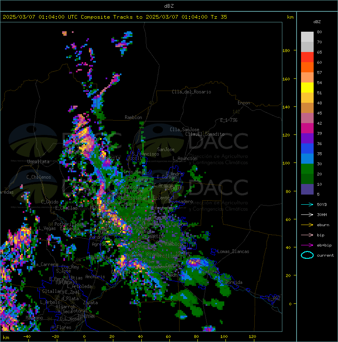
Task: Select the pink bip arrow symbol
Action: coord(307,235)
